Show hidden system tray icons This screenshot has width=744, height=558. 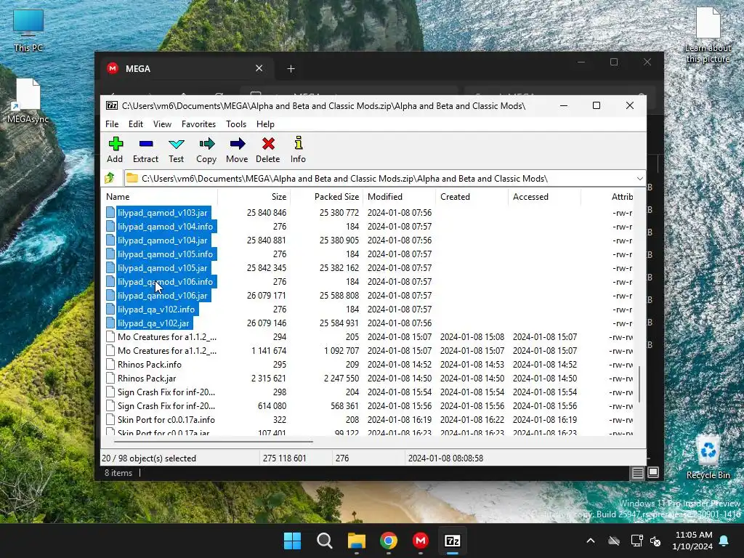point(591,541)
